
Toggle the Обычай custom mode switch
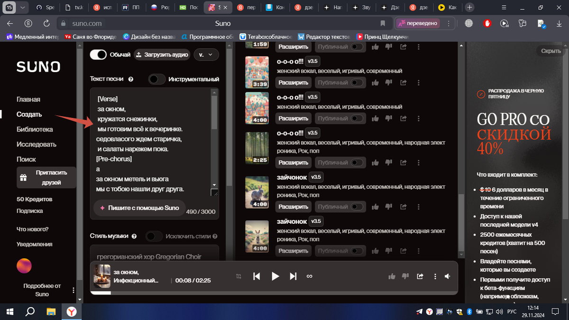[x=98, y=55]
